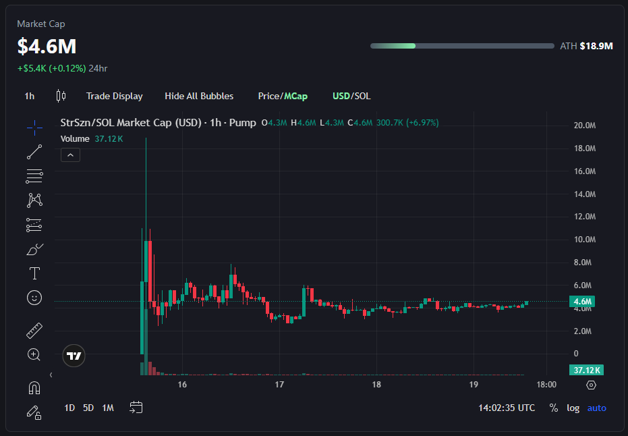Switch chart to 1D range
Viewport: 628px width, 436px height.
(69, 408)
